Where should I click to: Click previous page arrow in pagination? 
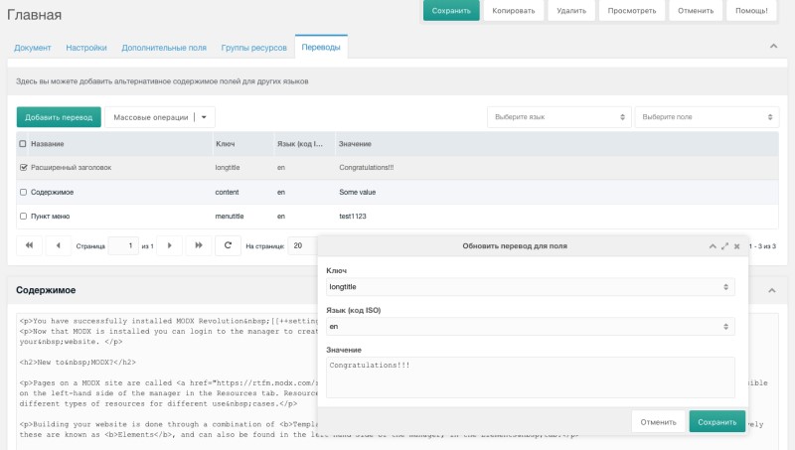click(x=58, y=245)
